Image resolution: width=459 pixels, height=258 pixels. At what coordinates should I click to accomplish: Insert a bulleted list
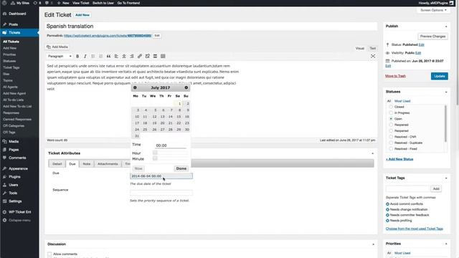(x=93, y=56)
